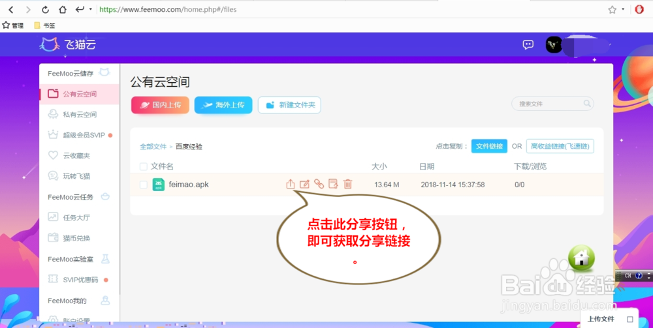The width and height of the screenshot is (653, 328).
Task: Click the 国内上传 button
Action: coord(161,105)
